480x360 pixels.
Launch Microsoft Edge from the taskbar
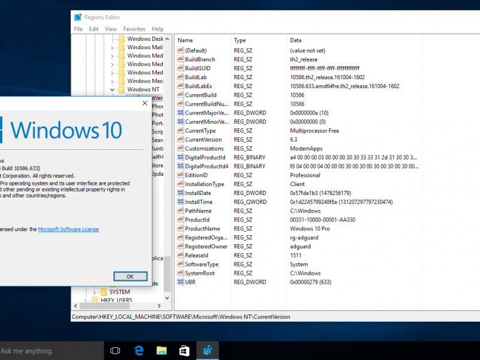(x=139, y=350)
